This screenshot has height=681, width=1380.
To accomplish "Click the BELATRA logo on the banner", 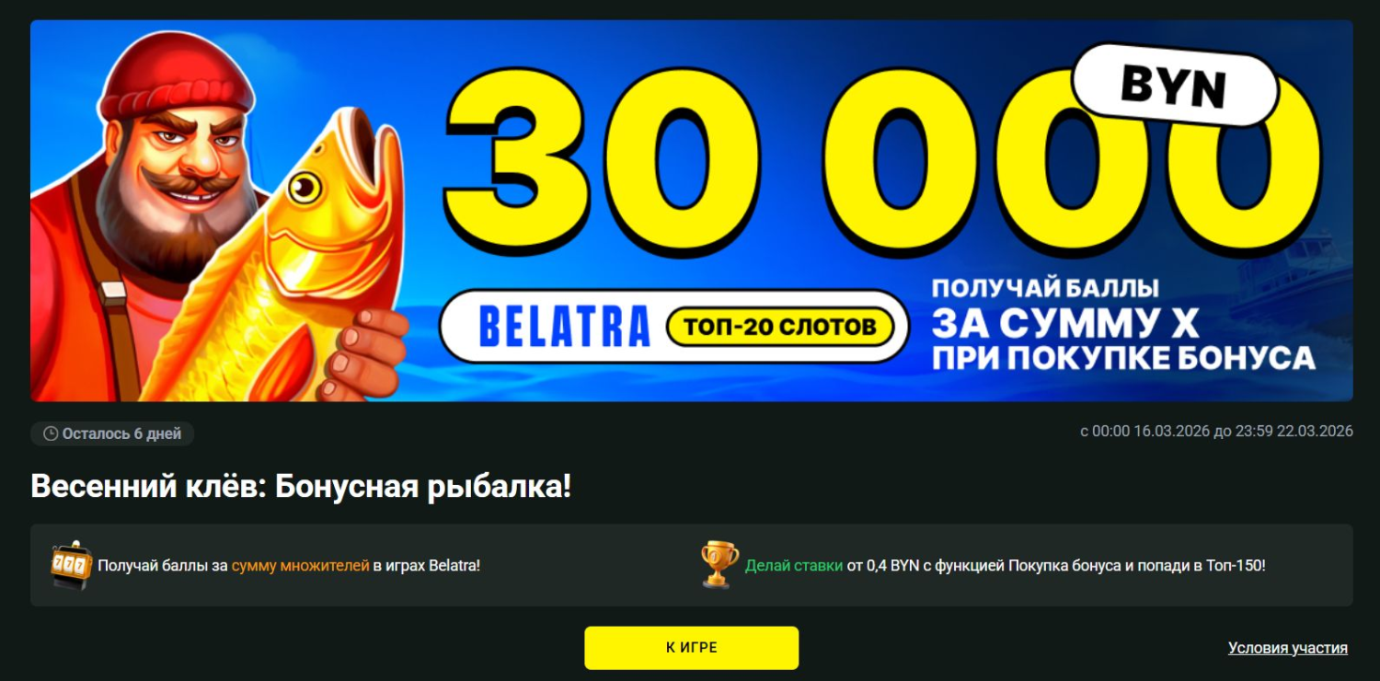I will (x=565, y=327).
